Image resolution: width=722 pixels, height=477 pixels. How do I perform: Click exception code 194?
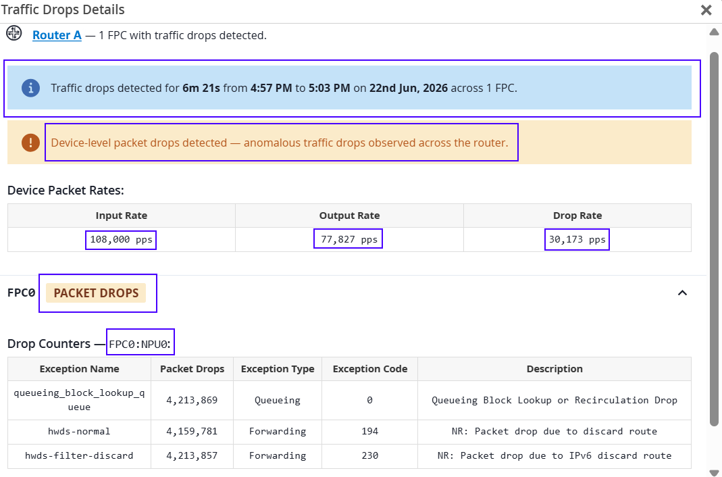click(x=369, y=432)
